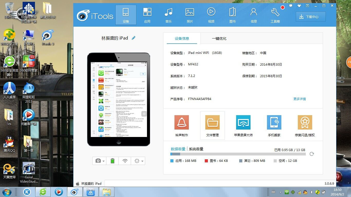Open 人人桌面 desktop shortcut
Screen dimensions: 351x197
pos(10,91)
